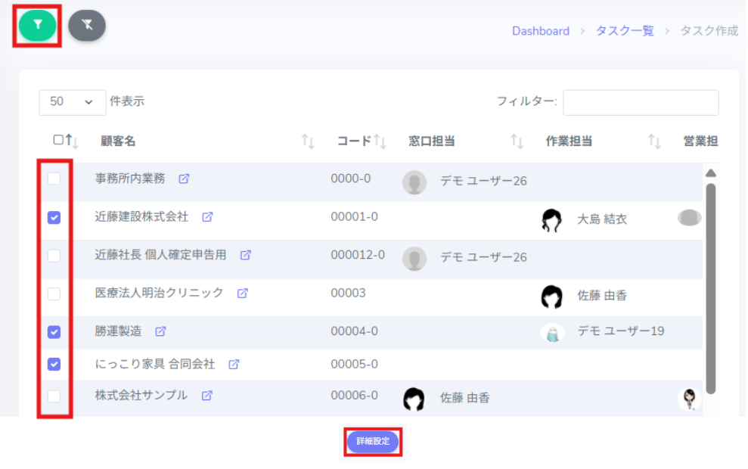
Task: Check the 事務所内業務 row checkbox
Action: [x=54, y=179]
